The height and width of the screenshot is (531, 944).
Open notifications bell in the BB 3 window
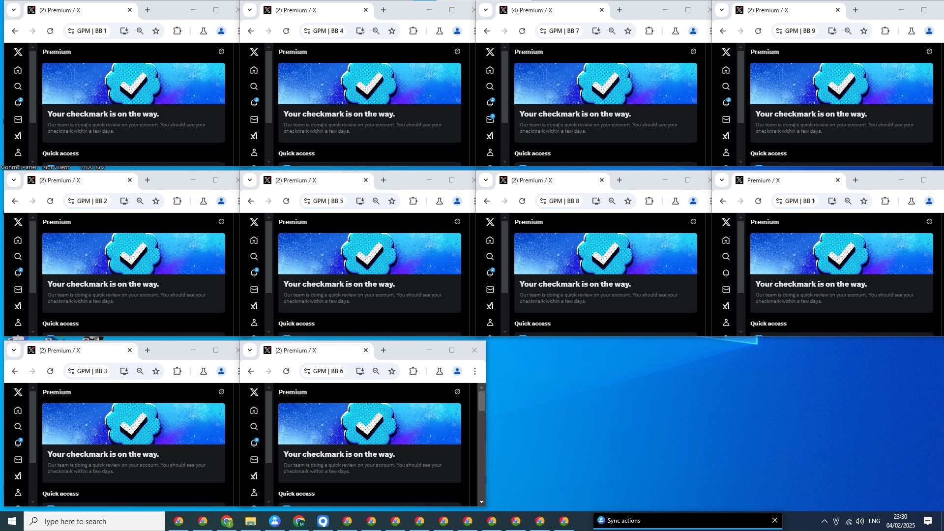pyautogui.click(x=18, y=443)
